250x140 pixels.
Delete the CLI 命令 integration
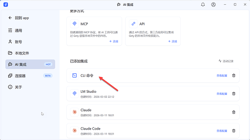pos(234,75)
